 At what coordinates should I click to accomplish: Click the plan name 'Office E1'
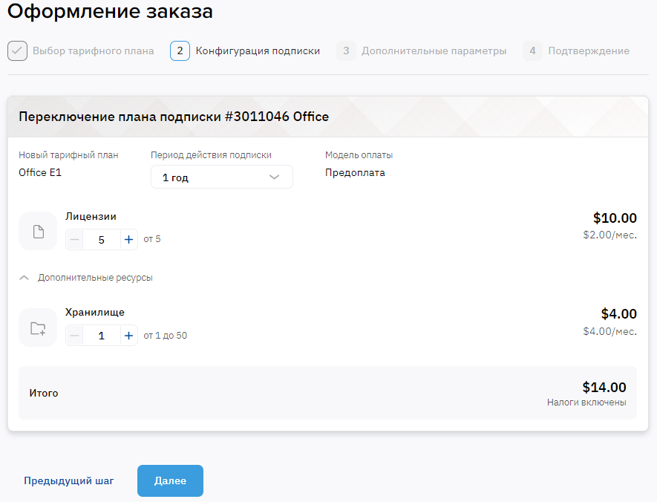click(x=40, y=172)
